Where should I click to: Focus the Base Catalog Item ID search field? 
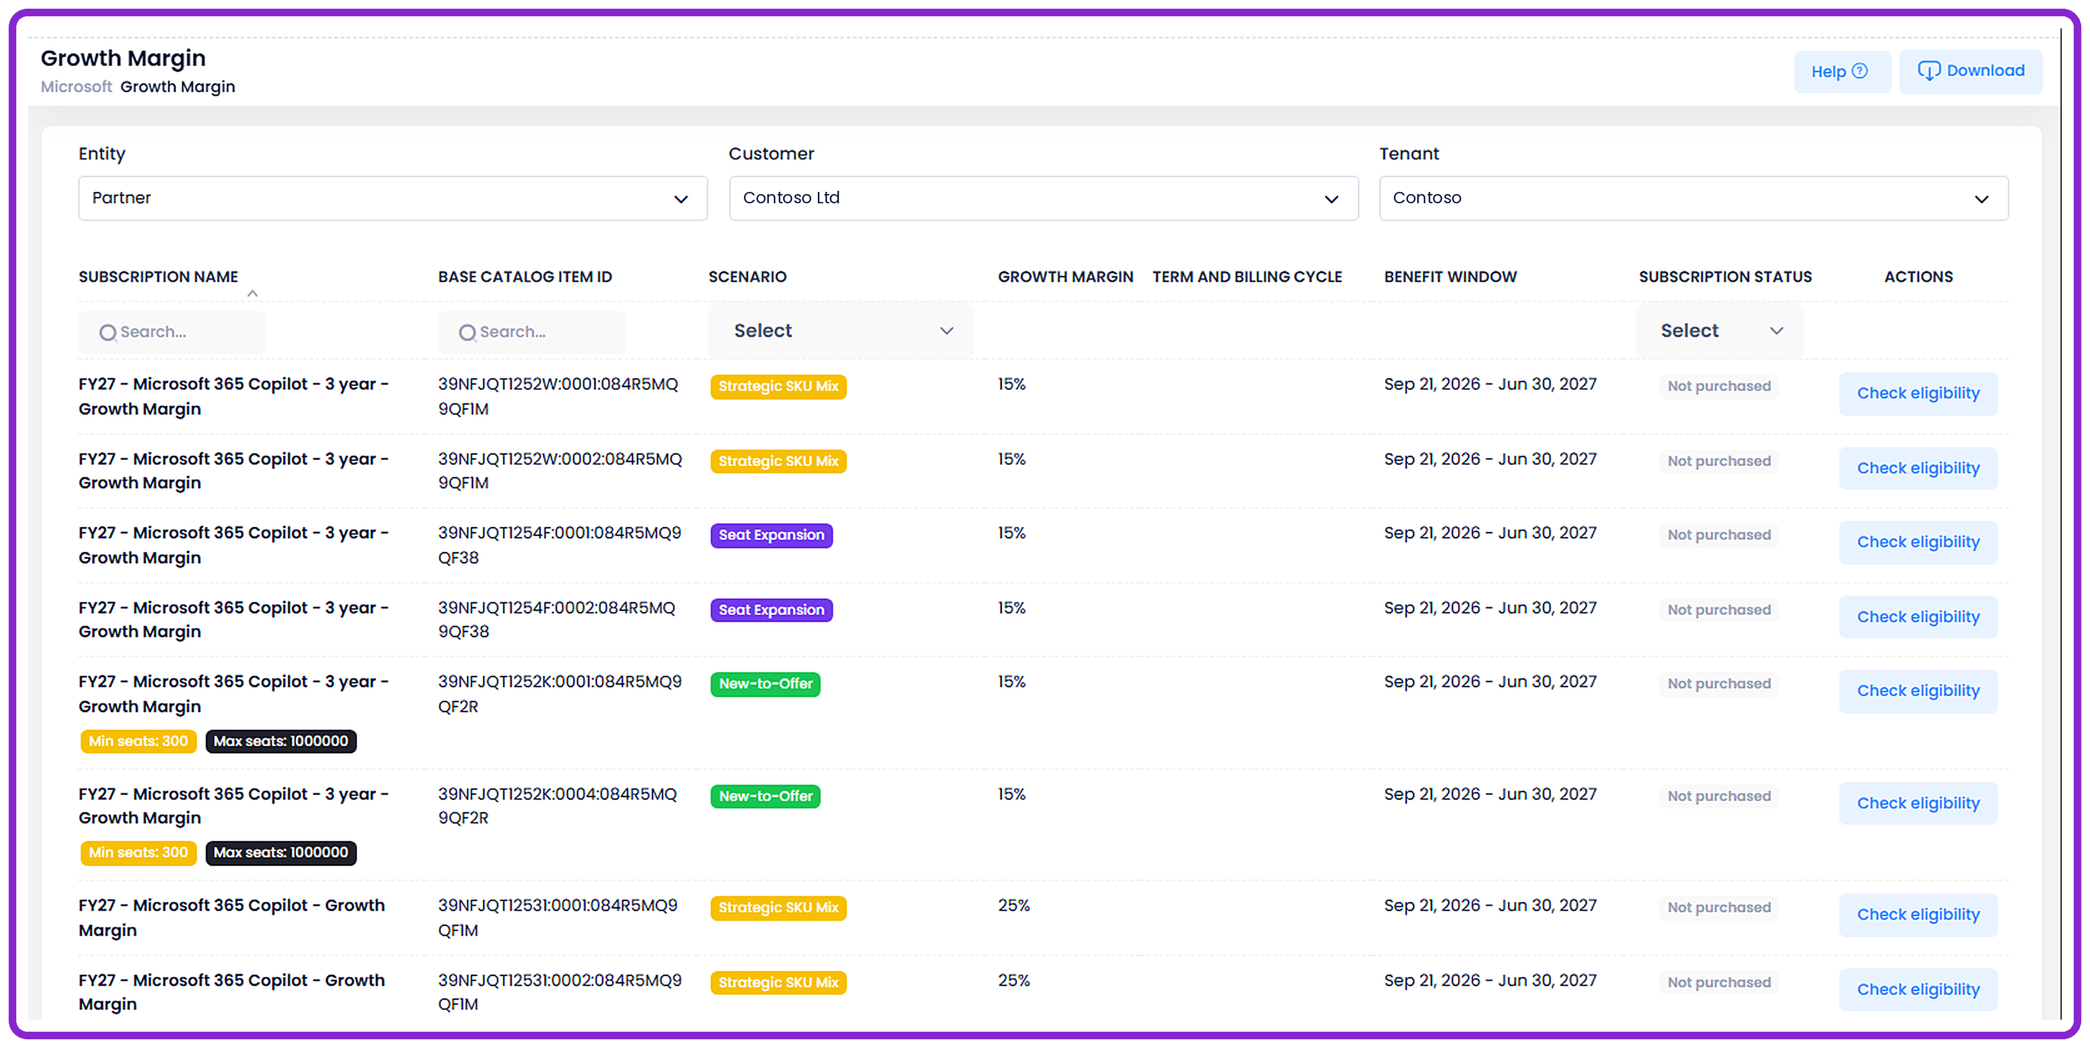[531, 332]
